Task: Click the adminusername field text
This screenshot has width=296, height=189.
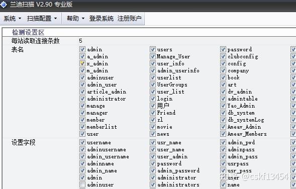Action: click(106, 149)
